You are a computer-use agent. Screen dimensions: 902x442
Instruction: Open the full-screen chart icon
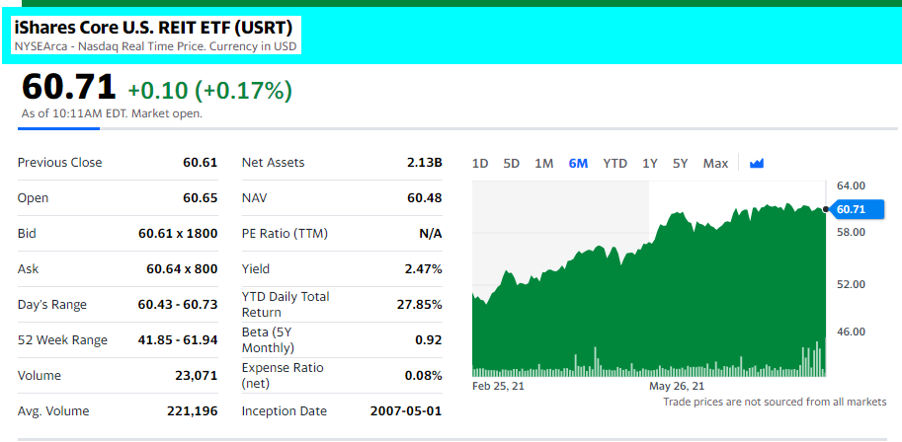[x=757, y=163]
